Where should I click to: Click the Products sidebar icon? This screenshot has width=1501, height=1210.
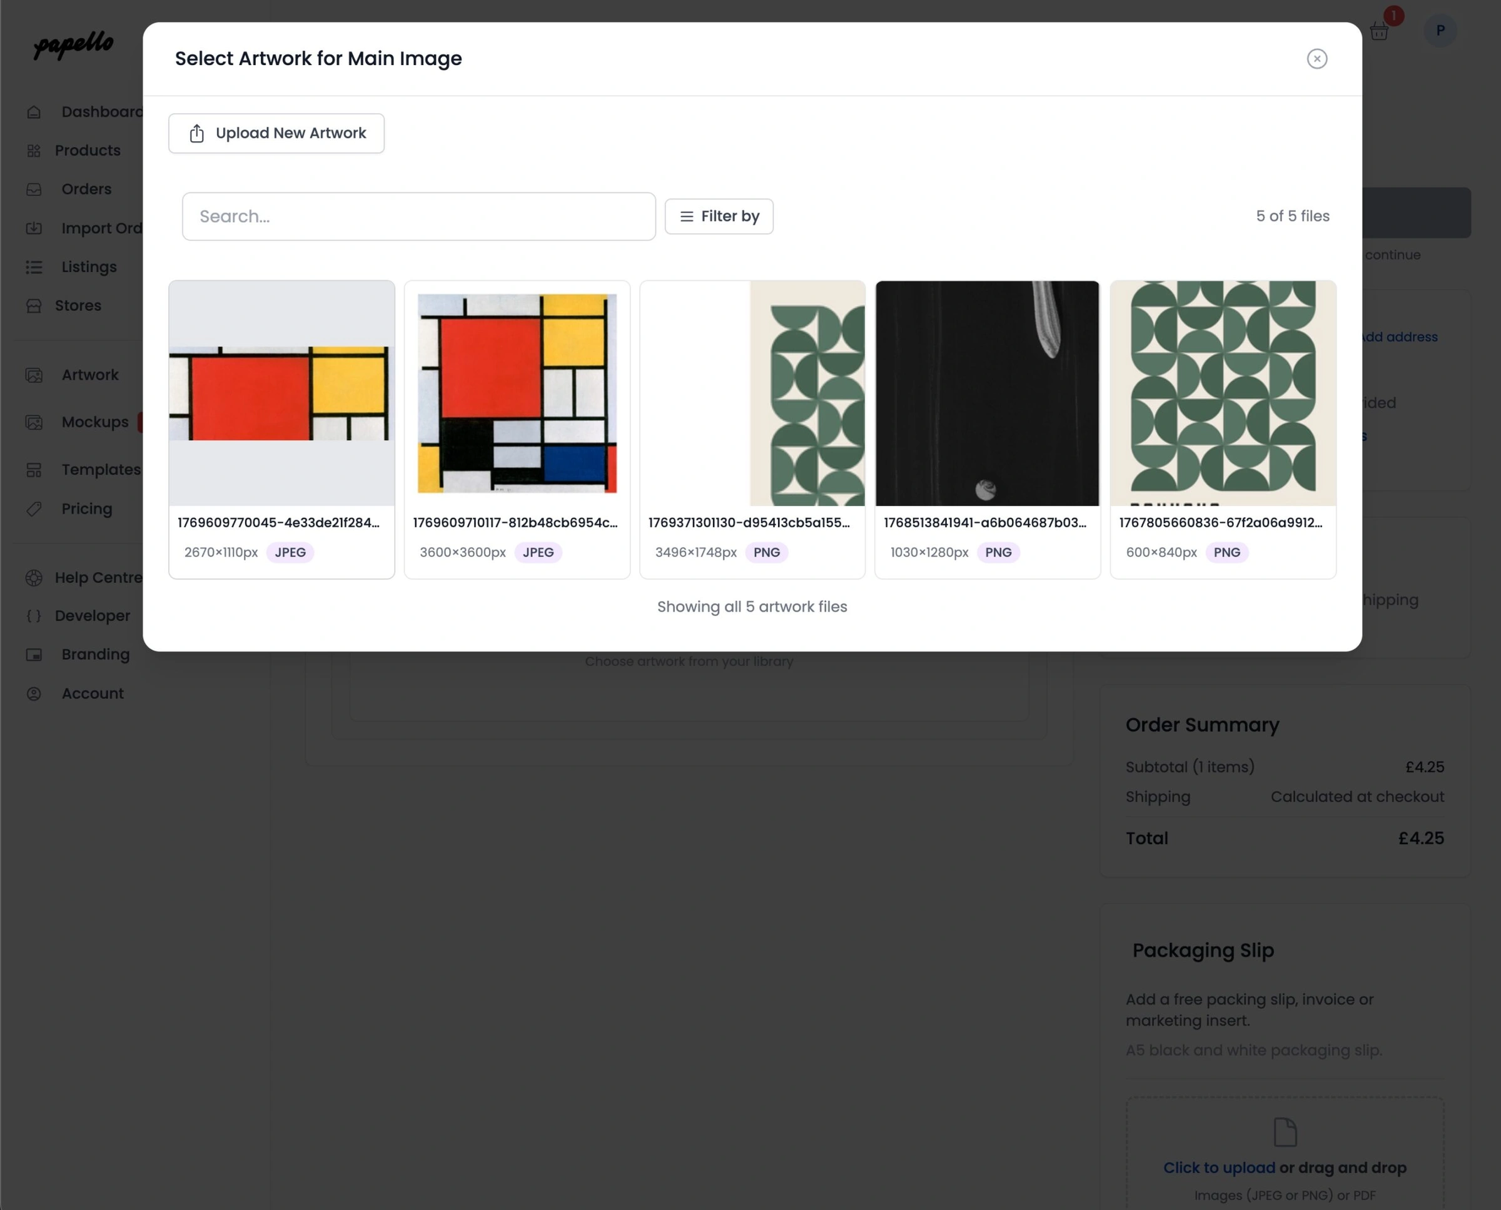pyautogui.click(x=34, y=151)
